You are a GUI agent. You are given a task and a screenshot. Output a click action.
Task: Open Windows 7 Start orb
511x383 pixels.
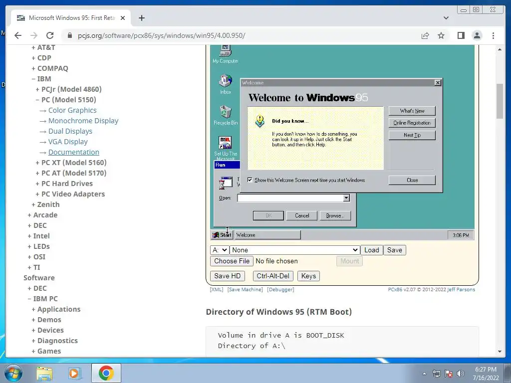pos(13,373)
